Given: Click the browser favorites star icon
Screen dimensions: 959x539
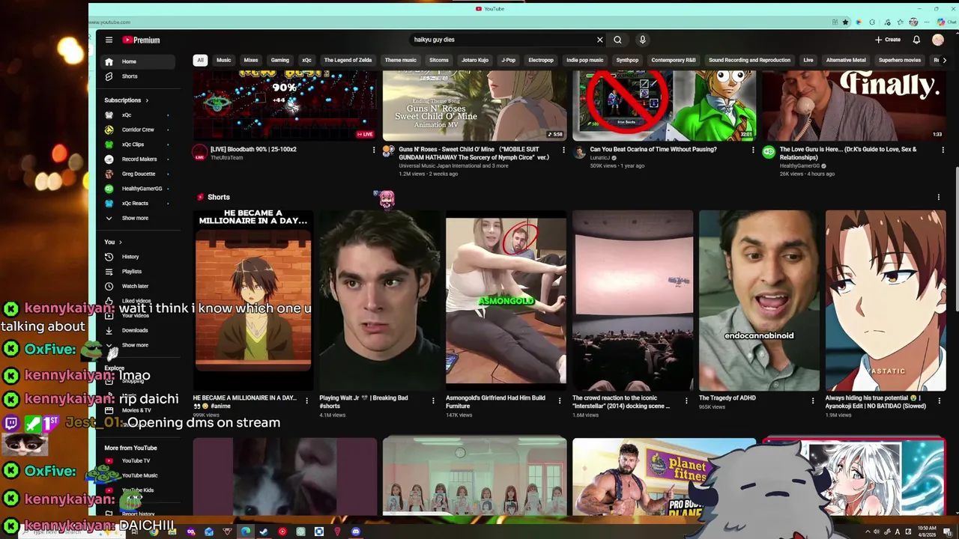Looking at the screenshot, I should tap(845, 22).
